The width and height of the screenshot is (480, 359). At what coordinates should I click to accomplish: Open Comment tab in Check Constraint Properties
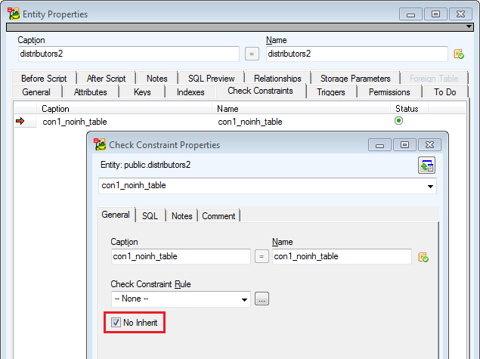click(218, 216)
